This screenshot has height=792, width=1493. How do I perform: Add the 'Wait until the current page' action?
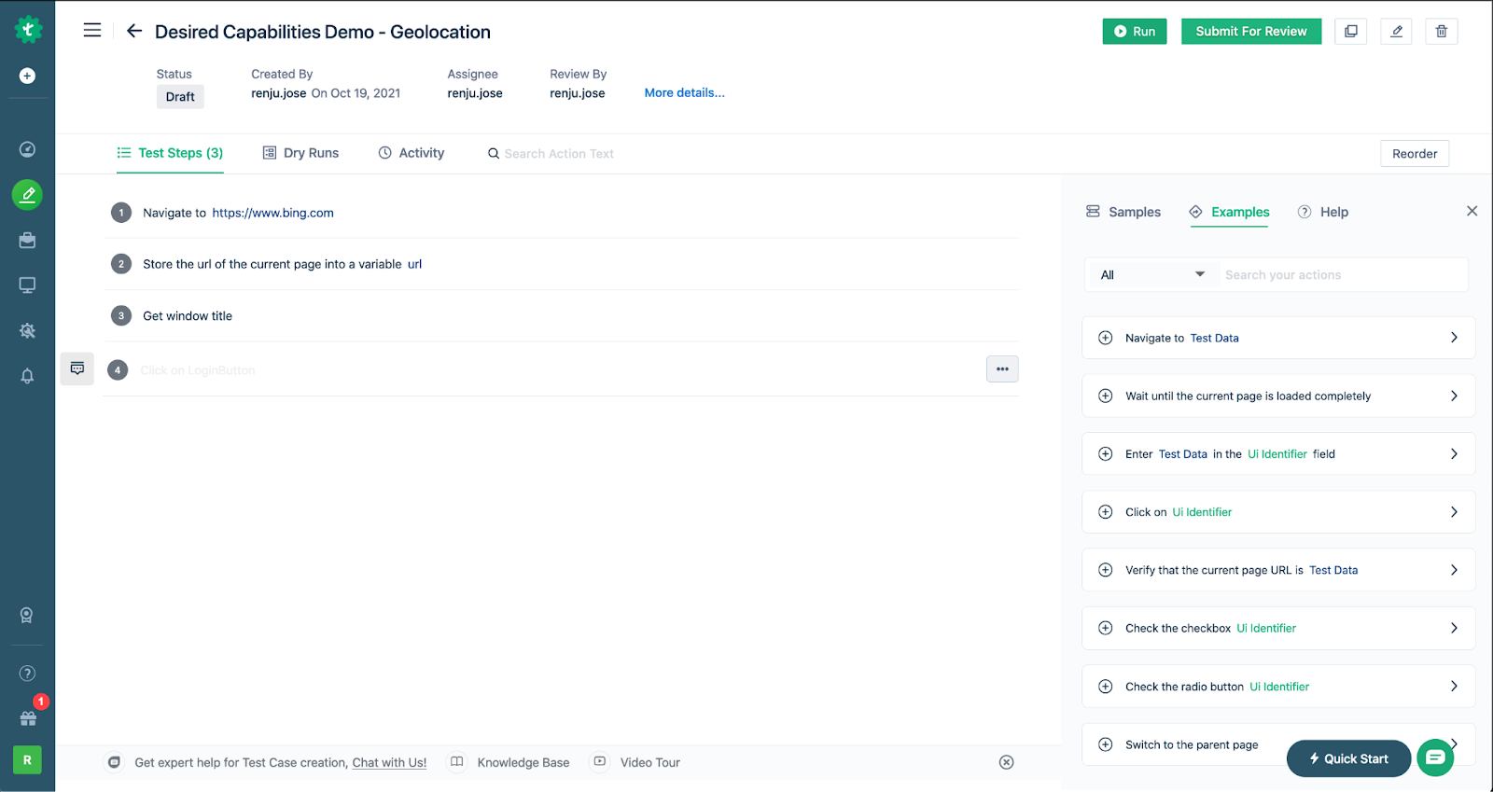point(1106,396)
